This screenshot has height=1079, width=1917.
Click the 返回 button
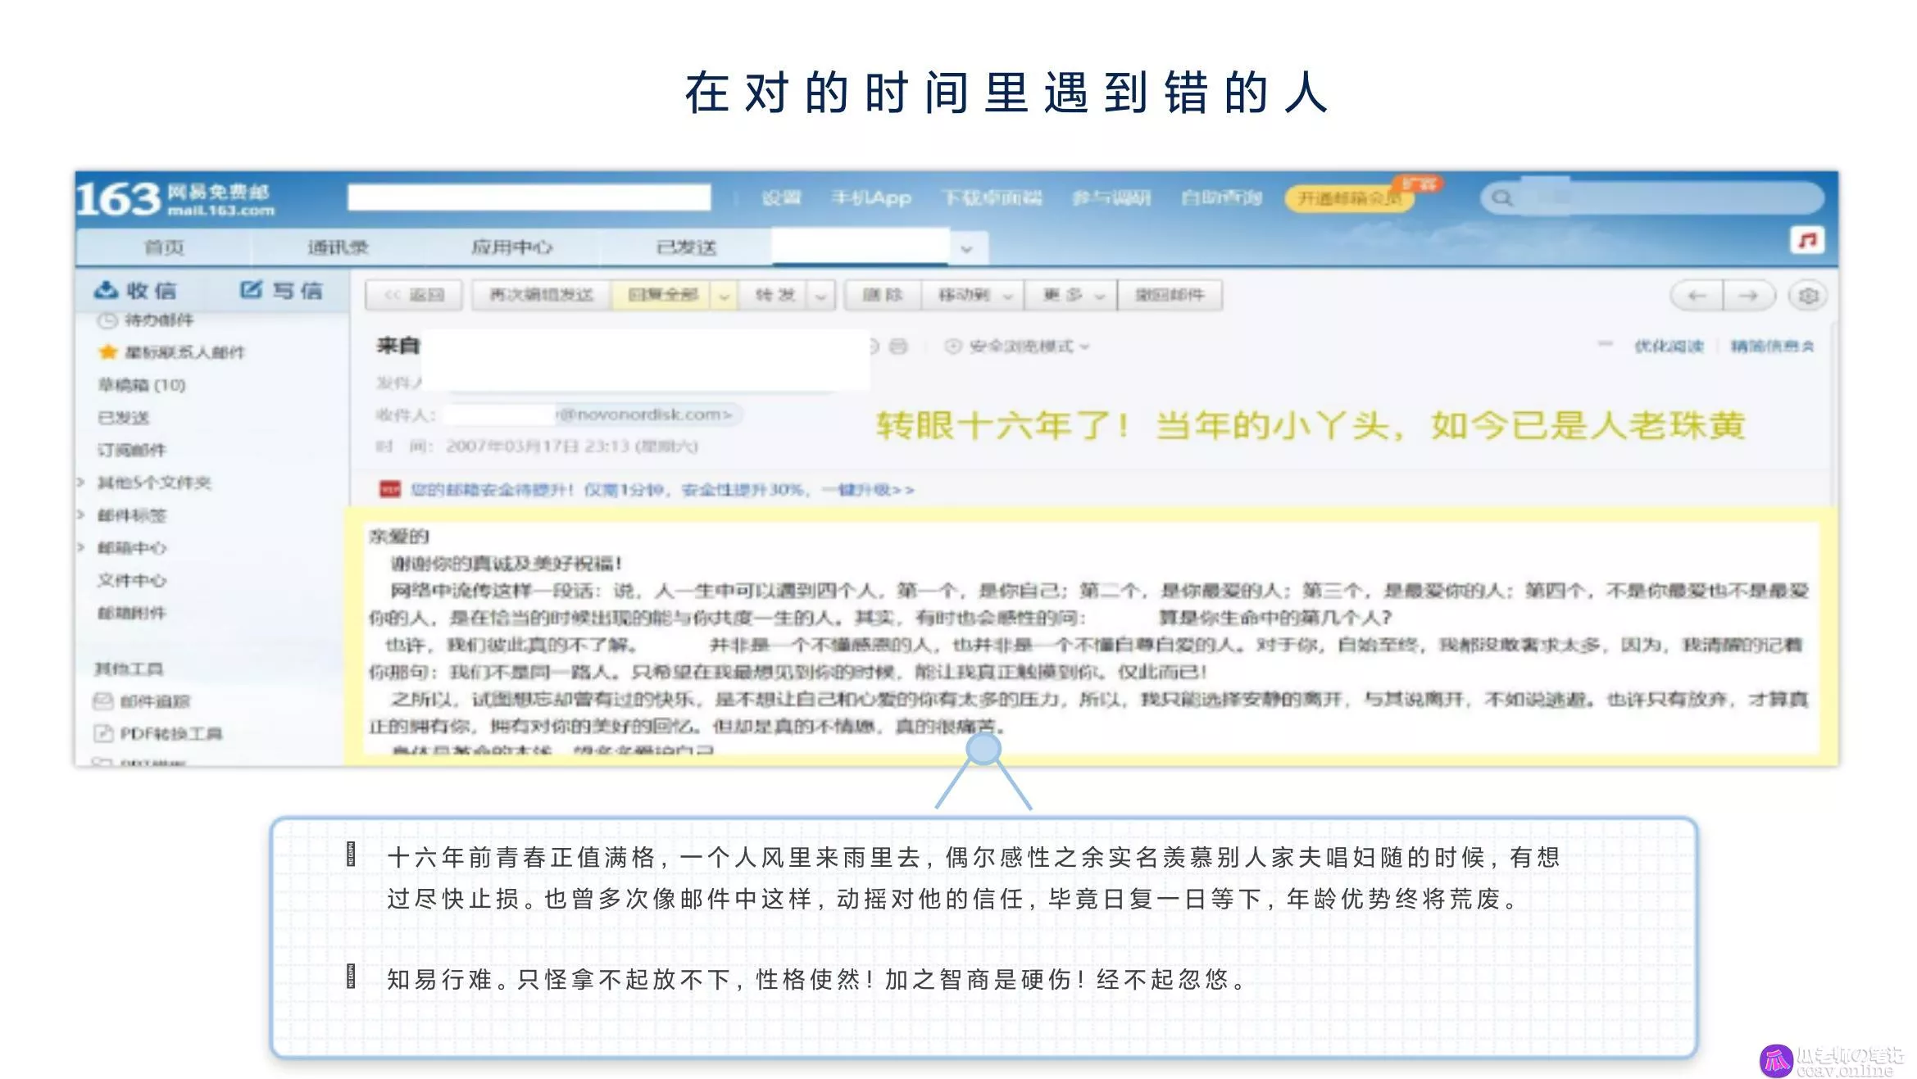414,295
